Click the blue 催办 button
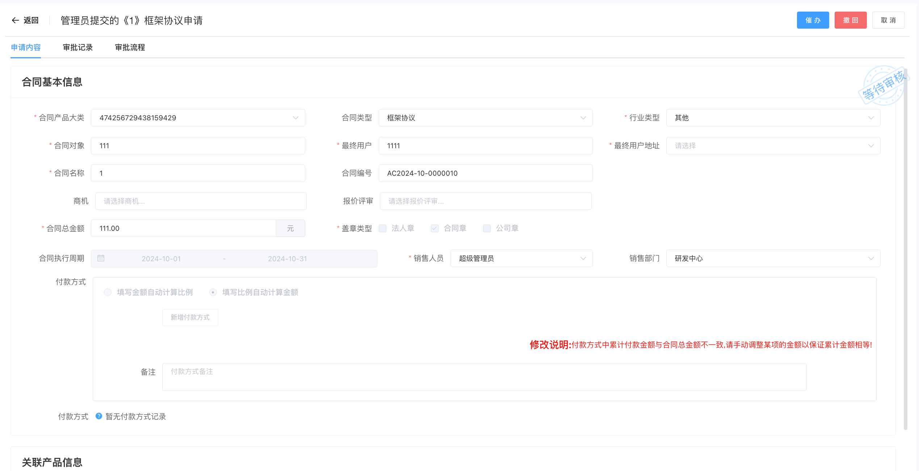 pyautogui.click(x=813, y=20)
